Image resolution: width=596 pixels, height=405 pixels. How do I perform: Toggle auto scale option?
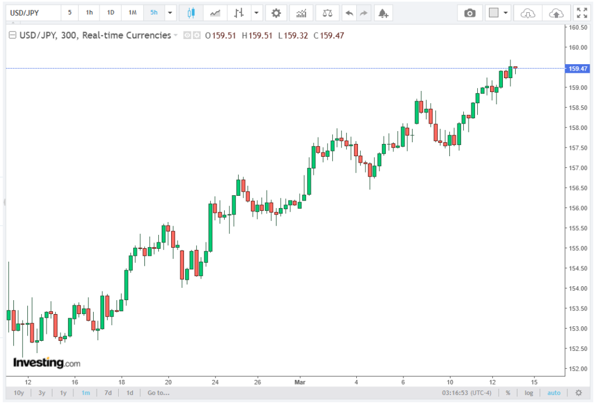[x=554, y=393]
